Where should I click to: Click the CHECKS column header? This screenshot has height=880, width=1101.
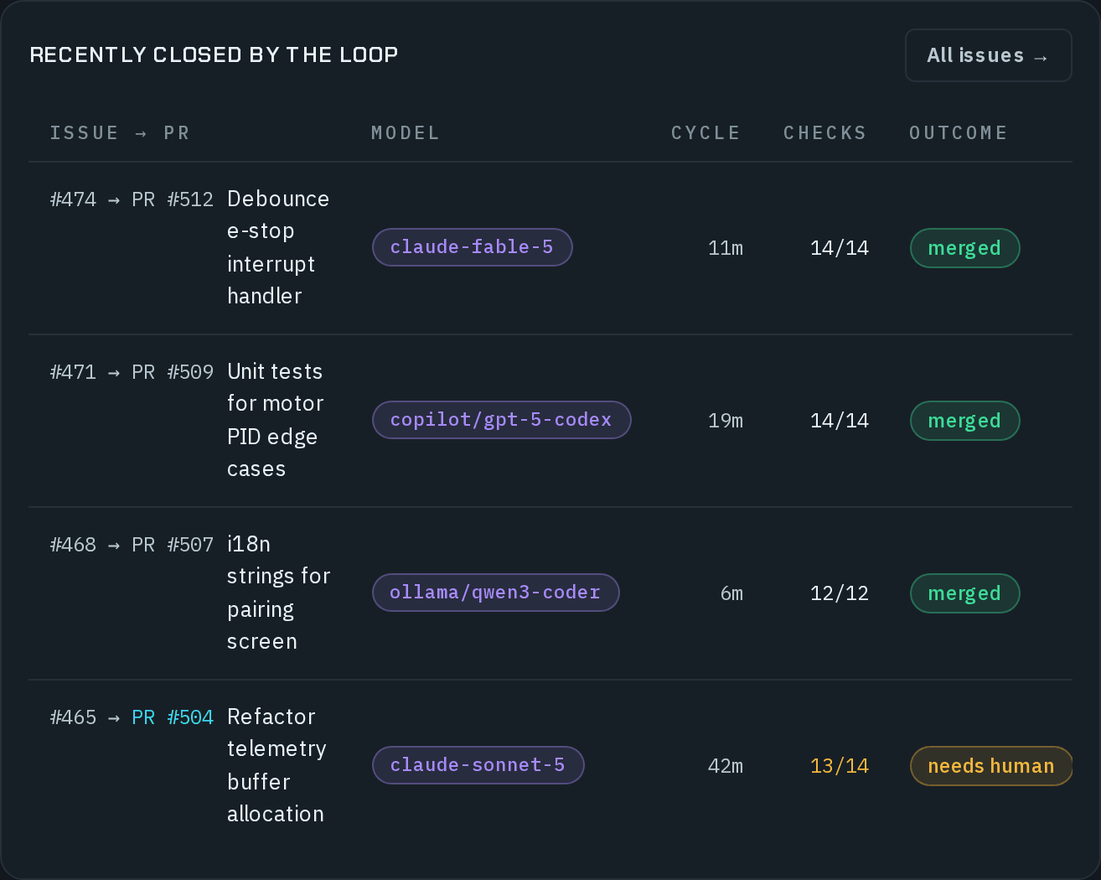[x=824, y=133]
